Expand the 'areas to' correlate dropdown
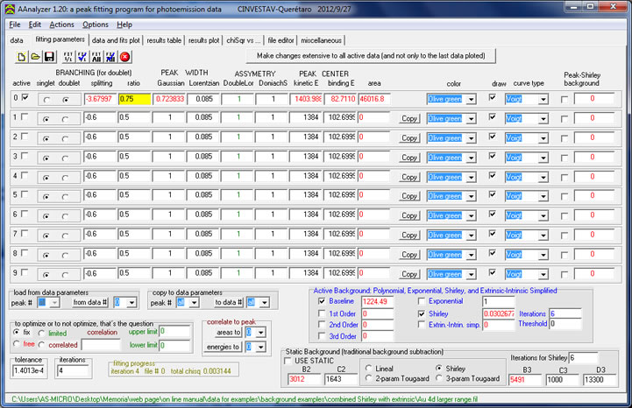 [260, 332]
